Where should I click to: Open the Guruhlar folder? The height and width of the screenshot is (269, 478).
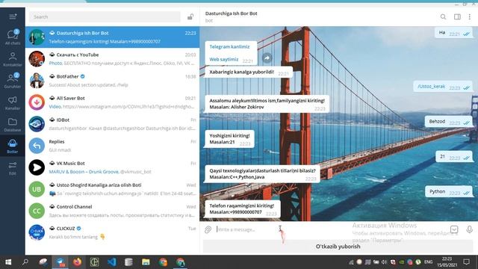[x=13, y=81]
